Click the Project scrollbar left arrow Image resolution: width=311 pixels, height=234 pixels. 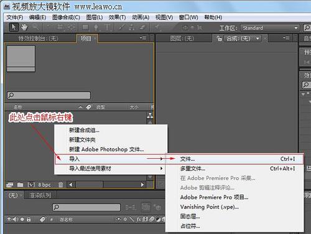click(x=71, y=184)
